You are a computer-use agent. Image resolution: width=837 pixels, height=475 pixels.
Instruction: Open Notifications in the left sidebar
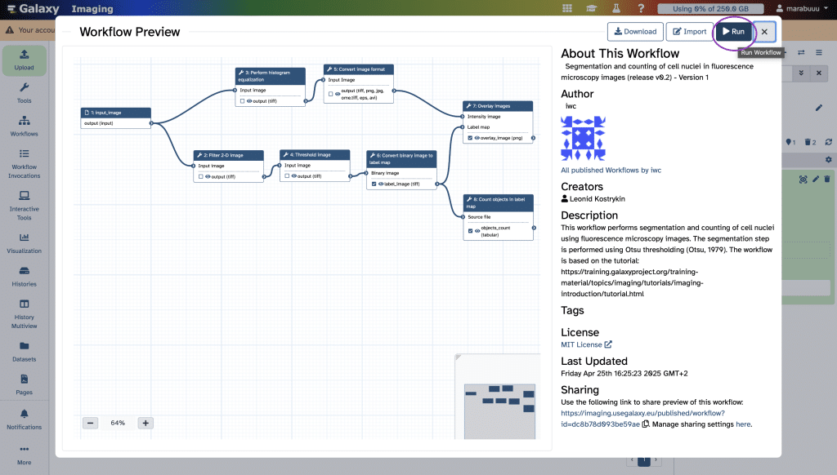[24, 420]
